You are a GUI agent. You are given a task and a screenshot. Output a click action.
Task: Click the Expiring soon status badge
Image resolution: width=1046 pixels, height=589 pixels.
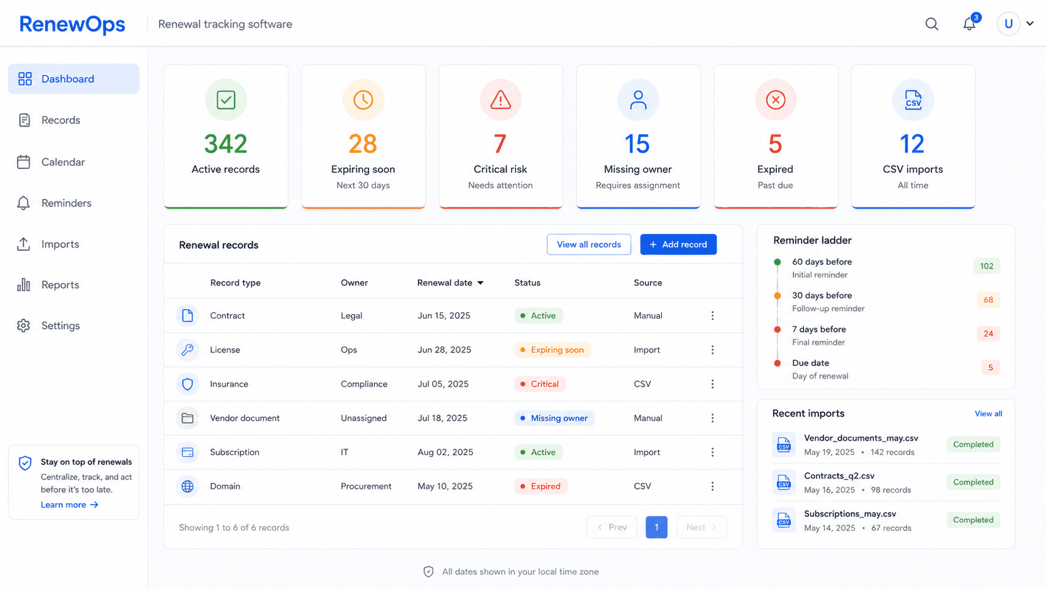pyautogui.click(x=552, y=350)
